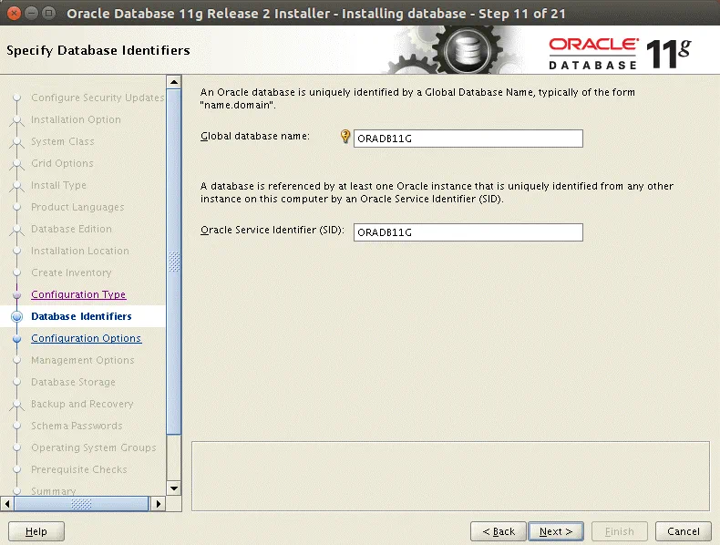Click the sidebar vertical scrollbar thumb
This screenshot has height=545, width=720.
coord(174,262)
